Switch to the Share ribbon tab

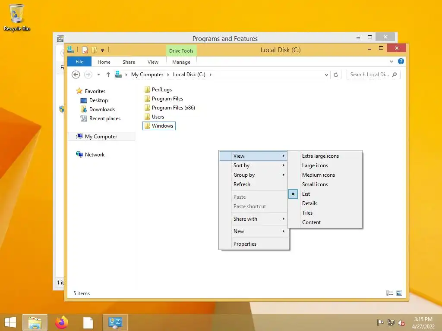(x=129, y=62)
